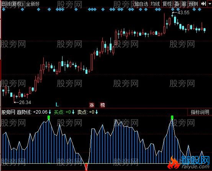212x171 pixels.
Task: Click the down arrow beside 卖点 +0
Action: click(x=97, y=112)
